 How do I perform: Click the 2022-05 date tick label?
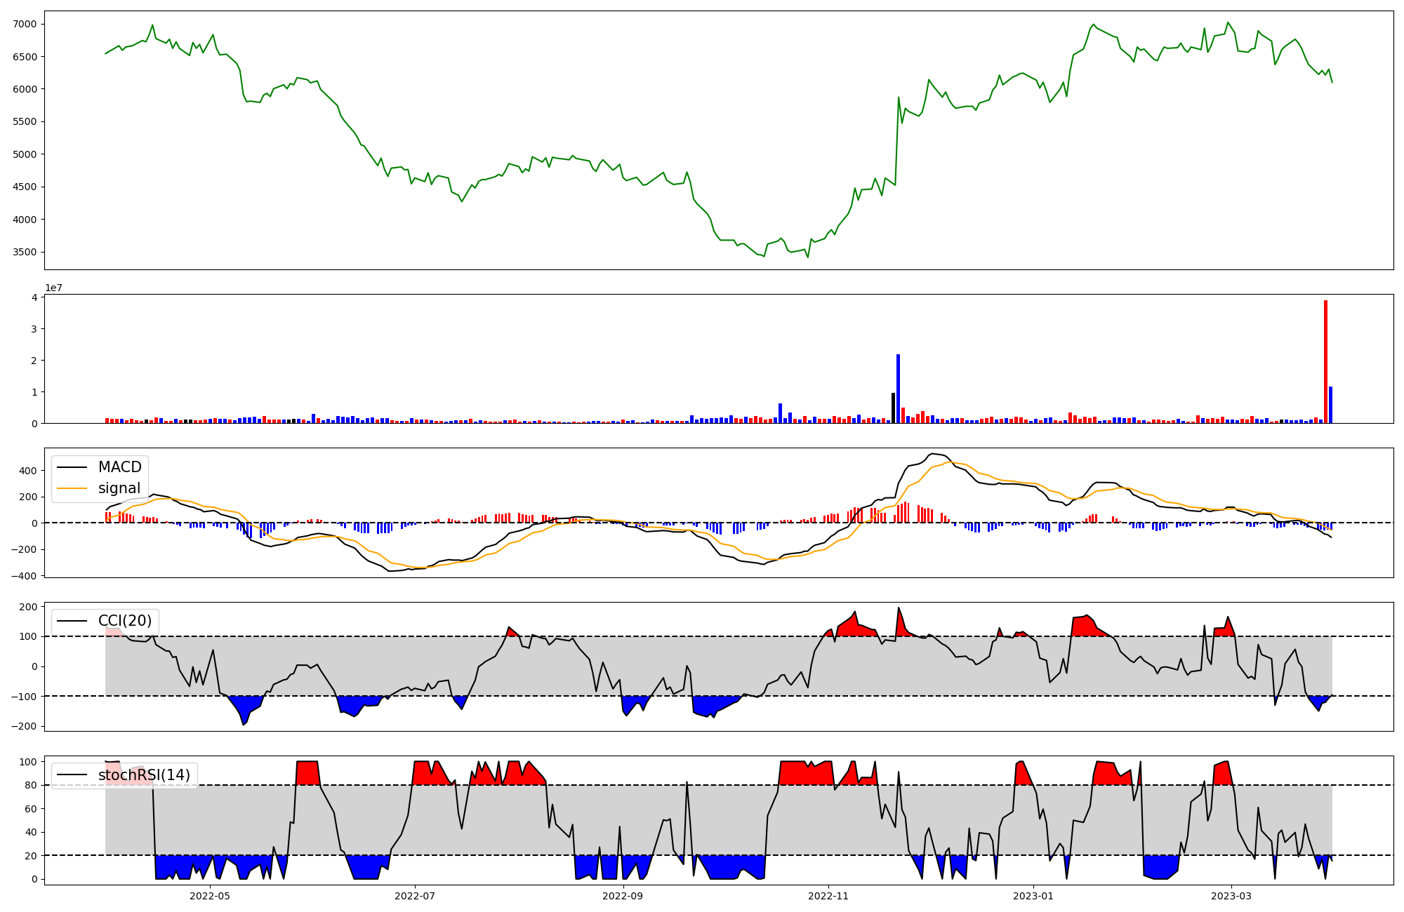[x=209, y=896]
